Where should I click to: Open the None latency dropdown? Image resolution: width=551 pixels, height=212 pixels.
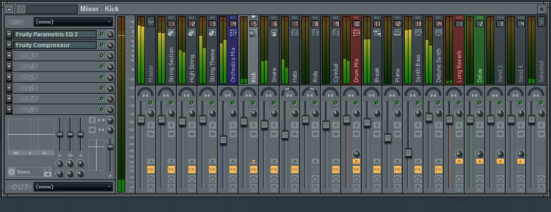point(29,172)
